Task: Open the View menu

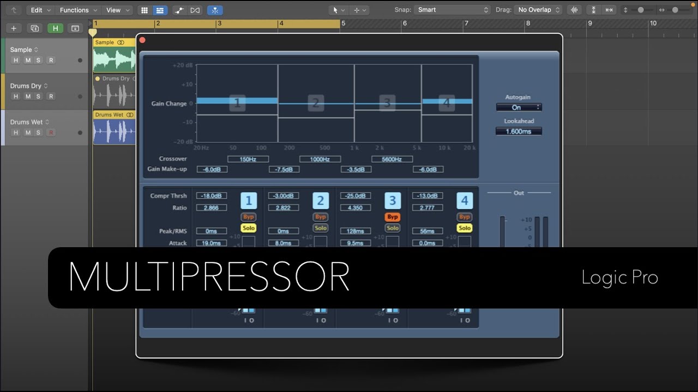Action: point(118,10)
